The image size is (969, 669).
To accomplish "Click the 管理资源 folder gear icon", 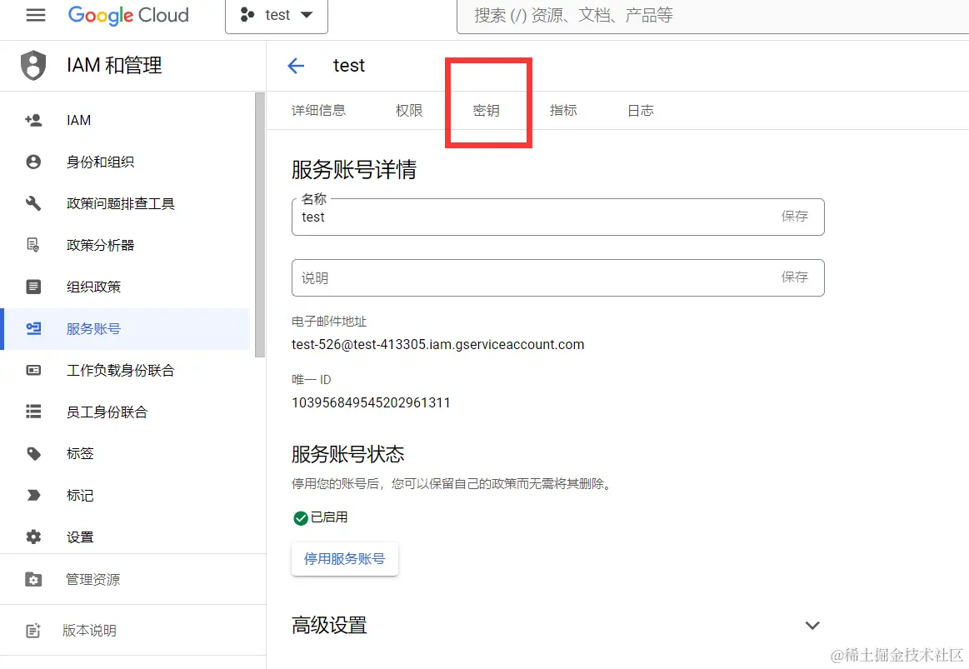I will [33, 579].
